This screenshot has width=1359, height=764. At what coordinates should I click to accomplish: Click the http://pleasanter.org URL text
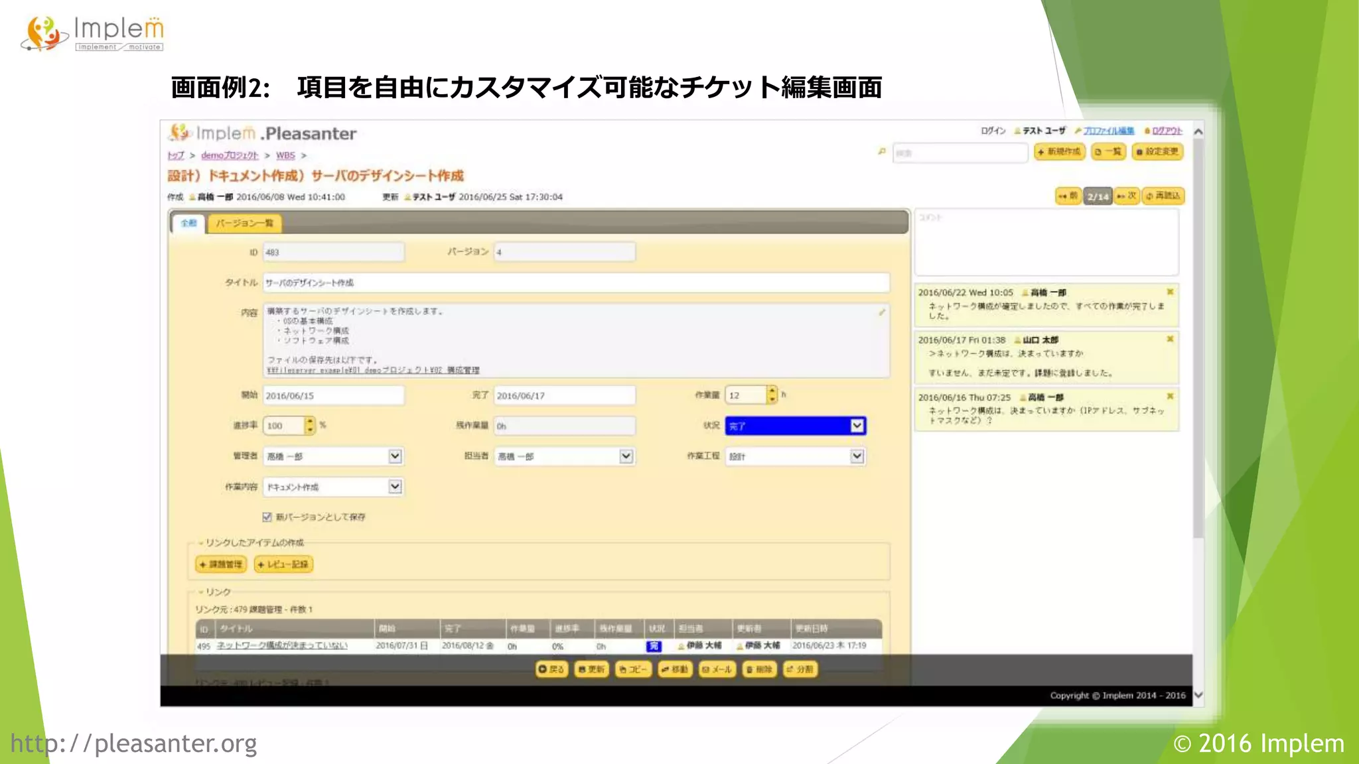133,743
